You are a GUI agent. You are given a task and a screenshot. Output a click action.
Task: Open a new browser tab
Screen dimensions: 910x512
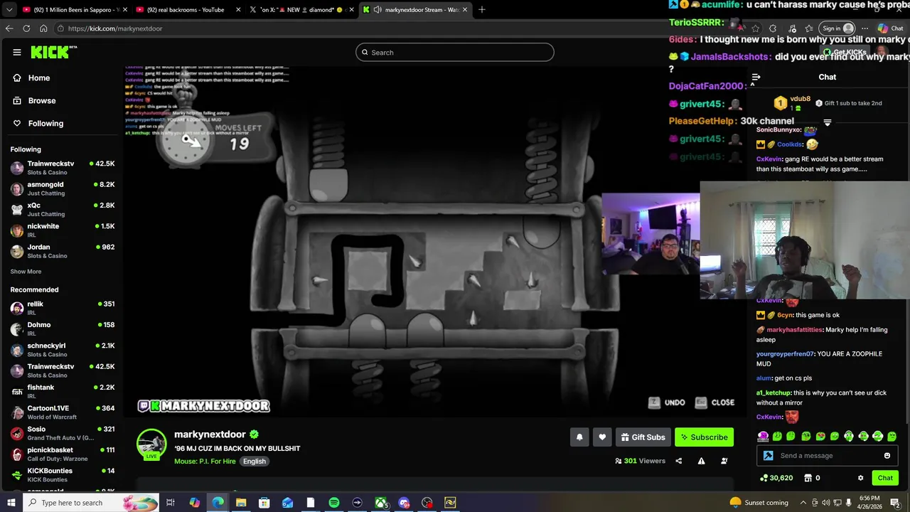click(x=481, y=10)
